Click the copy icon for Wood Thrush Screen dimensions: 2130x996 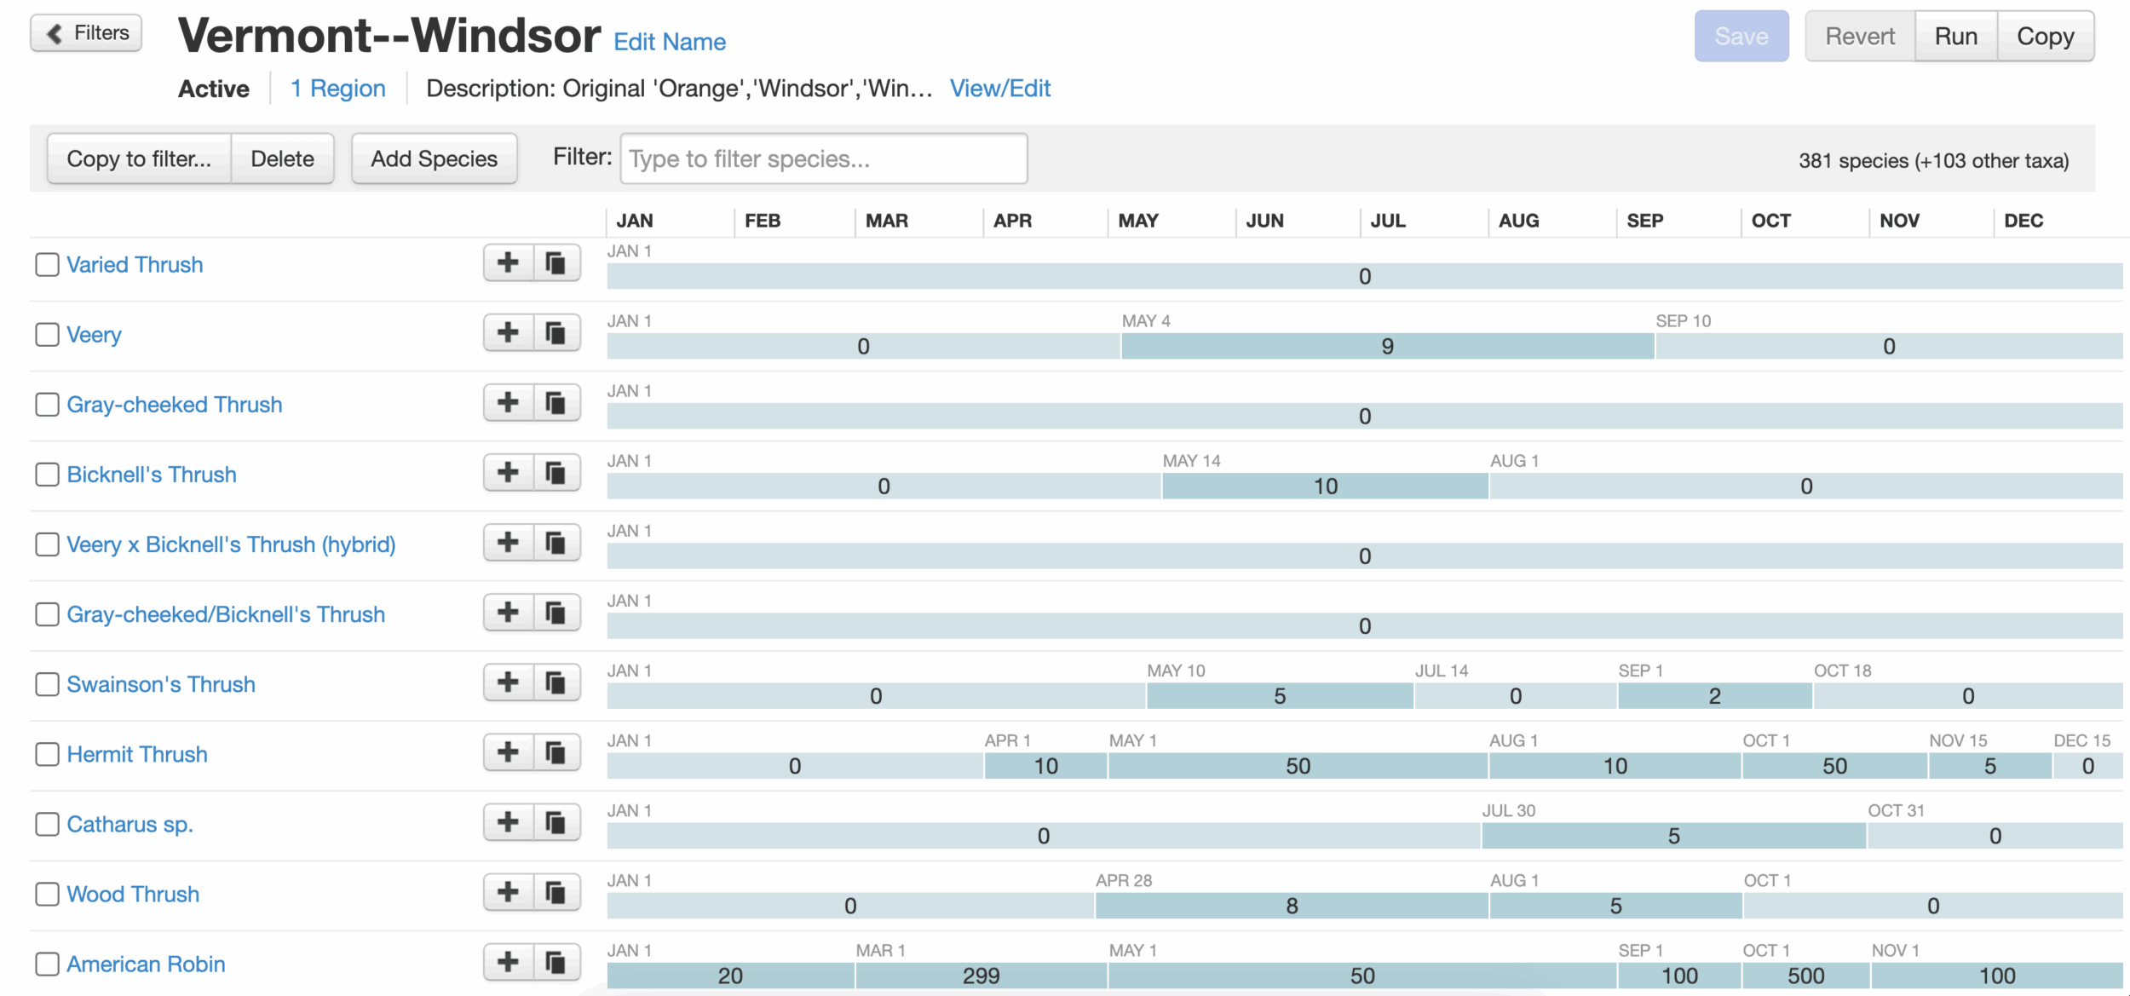pos(556,892)
